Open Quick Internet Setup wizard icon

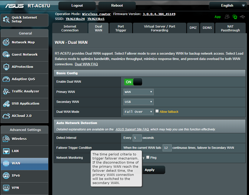click(6, 20)
